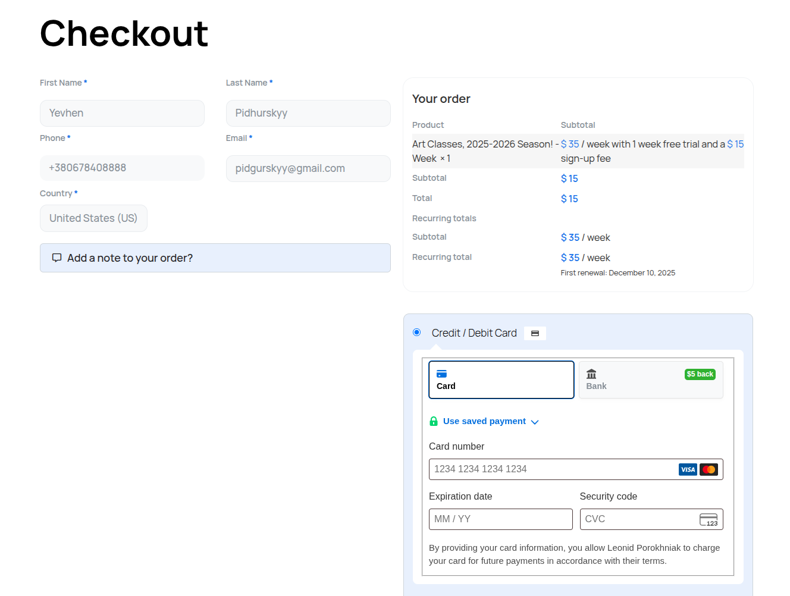Click the First Name field containing Yevhen
The width and height of the screenshot is (790, 596).
[122, 113]
